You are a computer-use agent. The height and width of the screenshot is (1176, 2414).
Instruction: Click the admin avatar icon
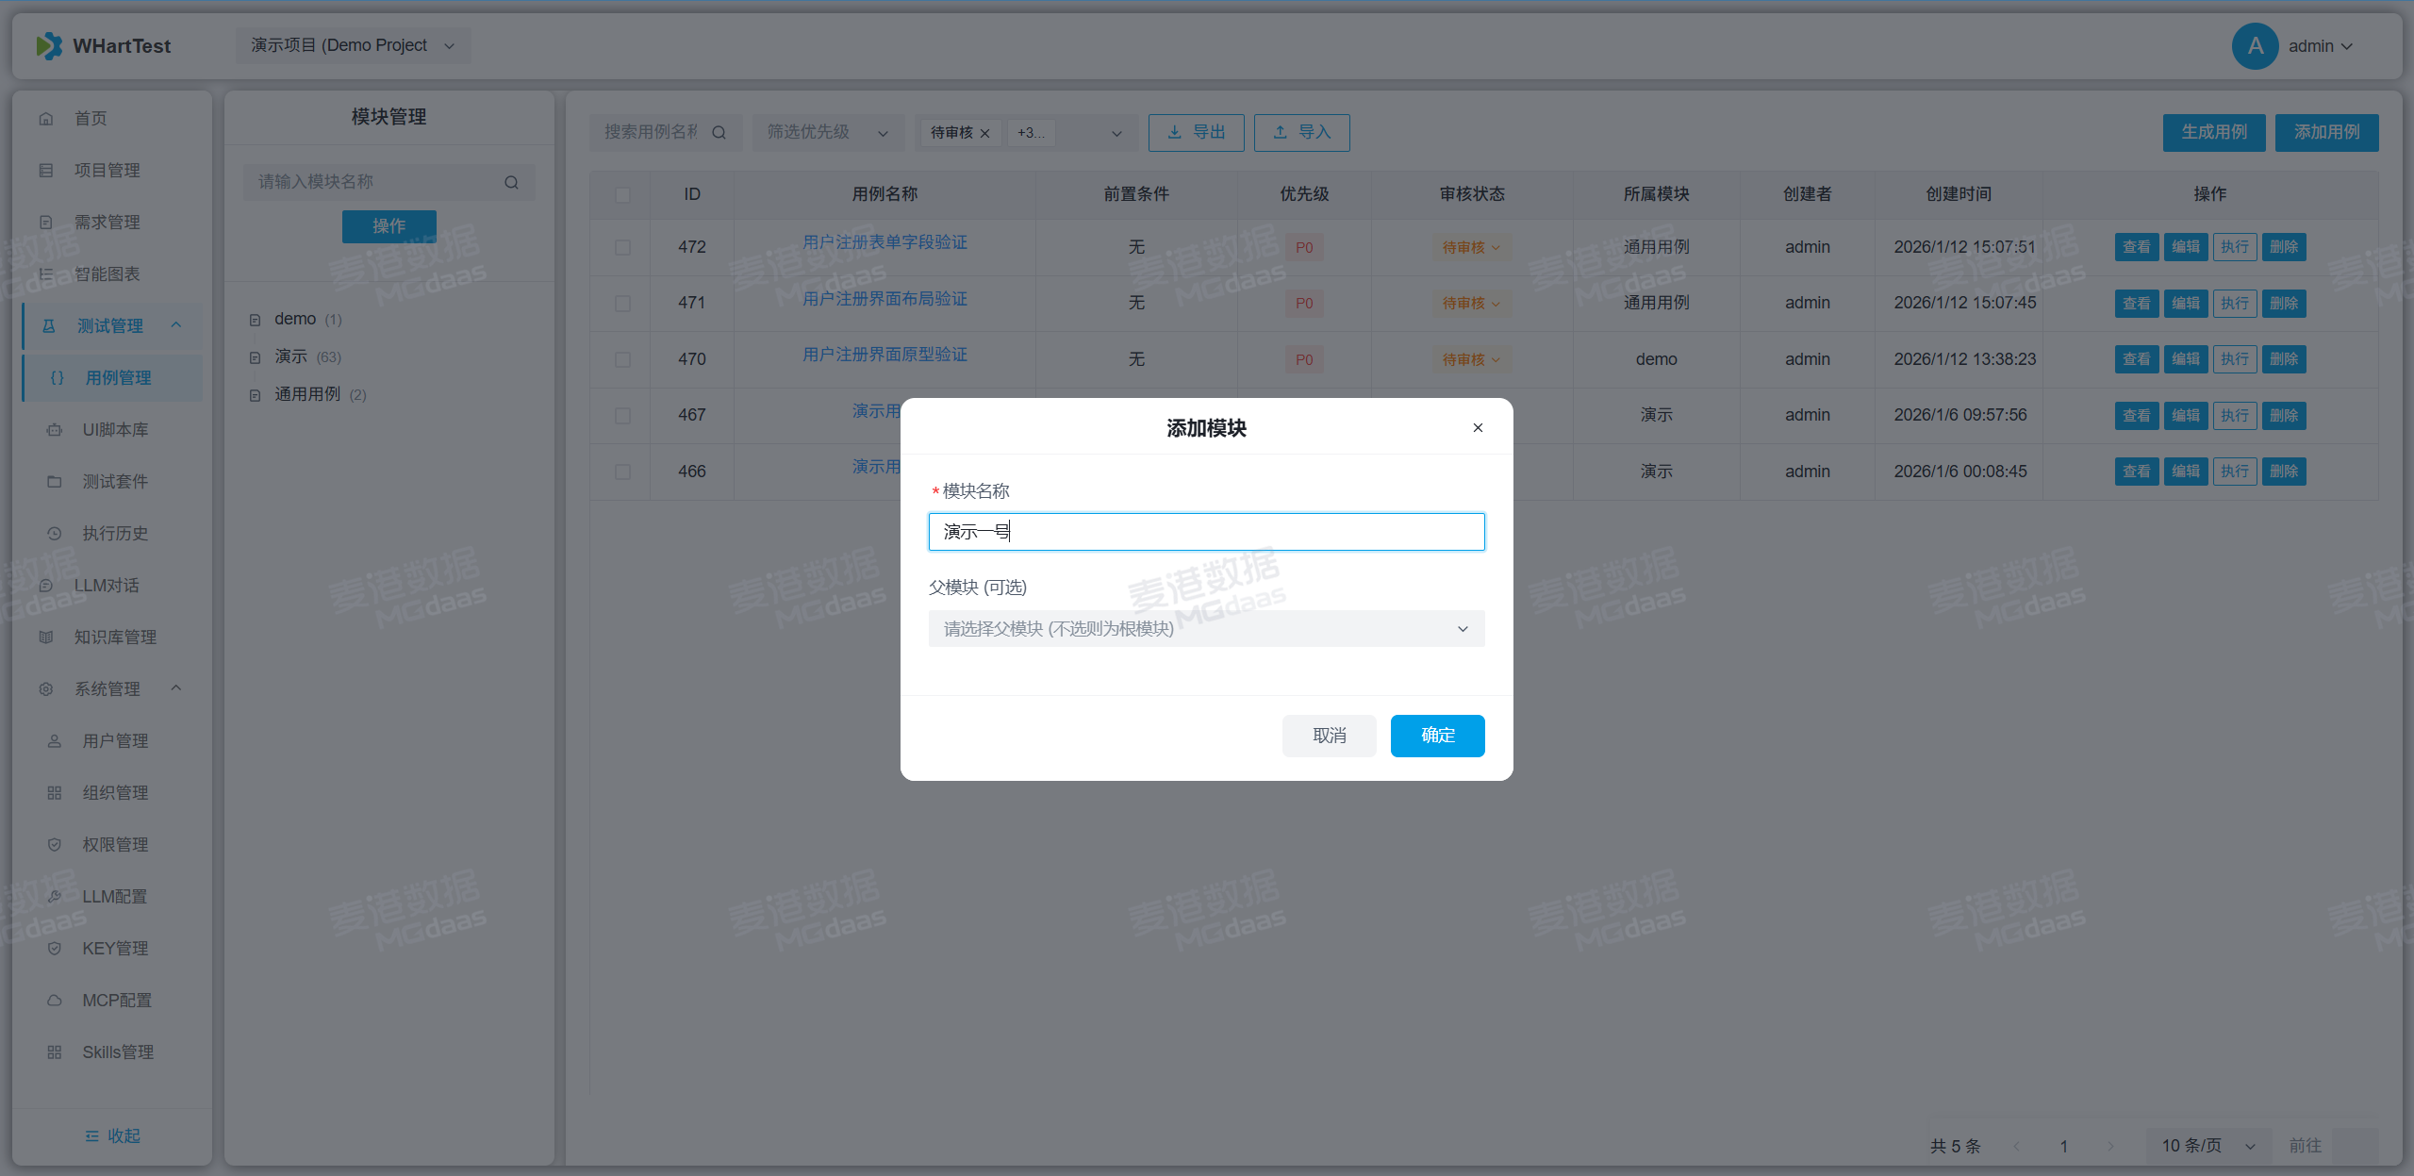(x=2255, y=45)
